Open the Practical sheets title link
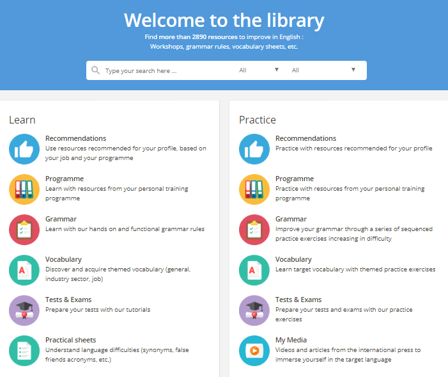 [x=70, y=340]
